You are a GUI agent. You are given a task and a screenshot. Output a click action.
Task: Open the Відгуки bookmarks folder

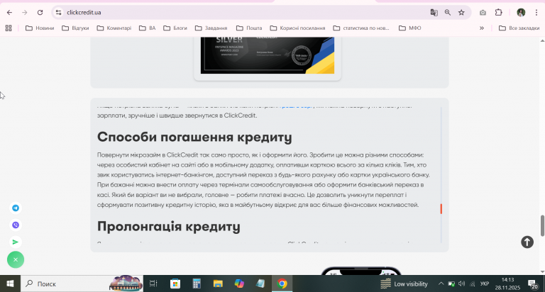click(75, 28)
